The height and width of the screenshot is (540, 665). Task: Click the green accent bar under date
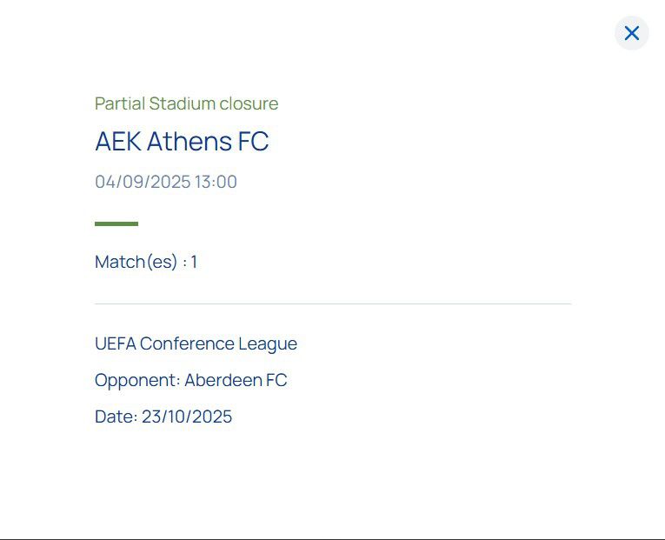[116, 223]
